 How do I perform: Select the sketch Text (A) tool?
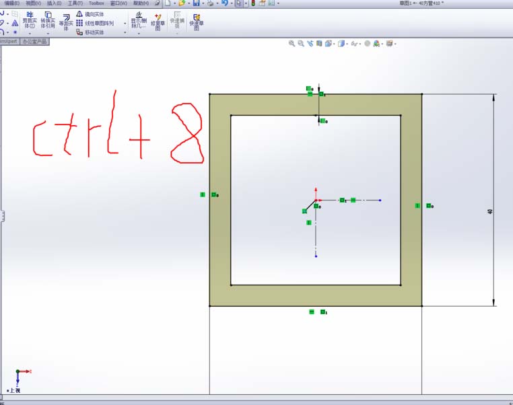point(15,23)
